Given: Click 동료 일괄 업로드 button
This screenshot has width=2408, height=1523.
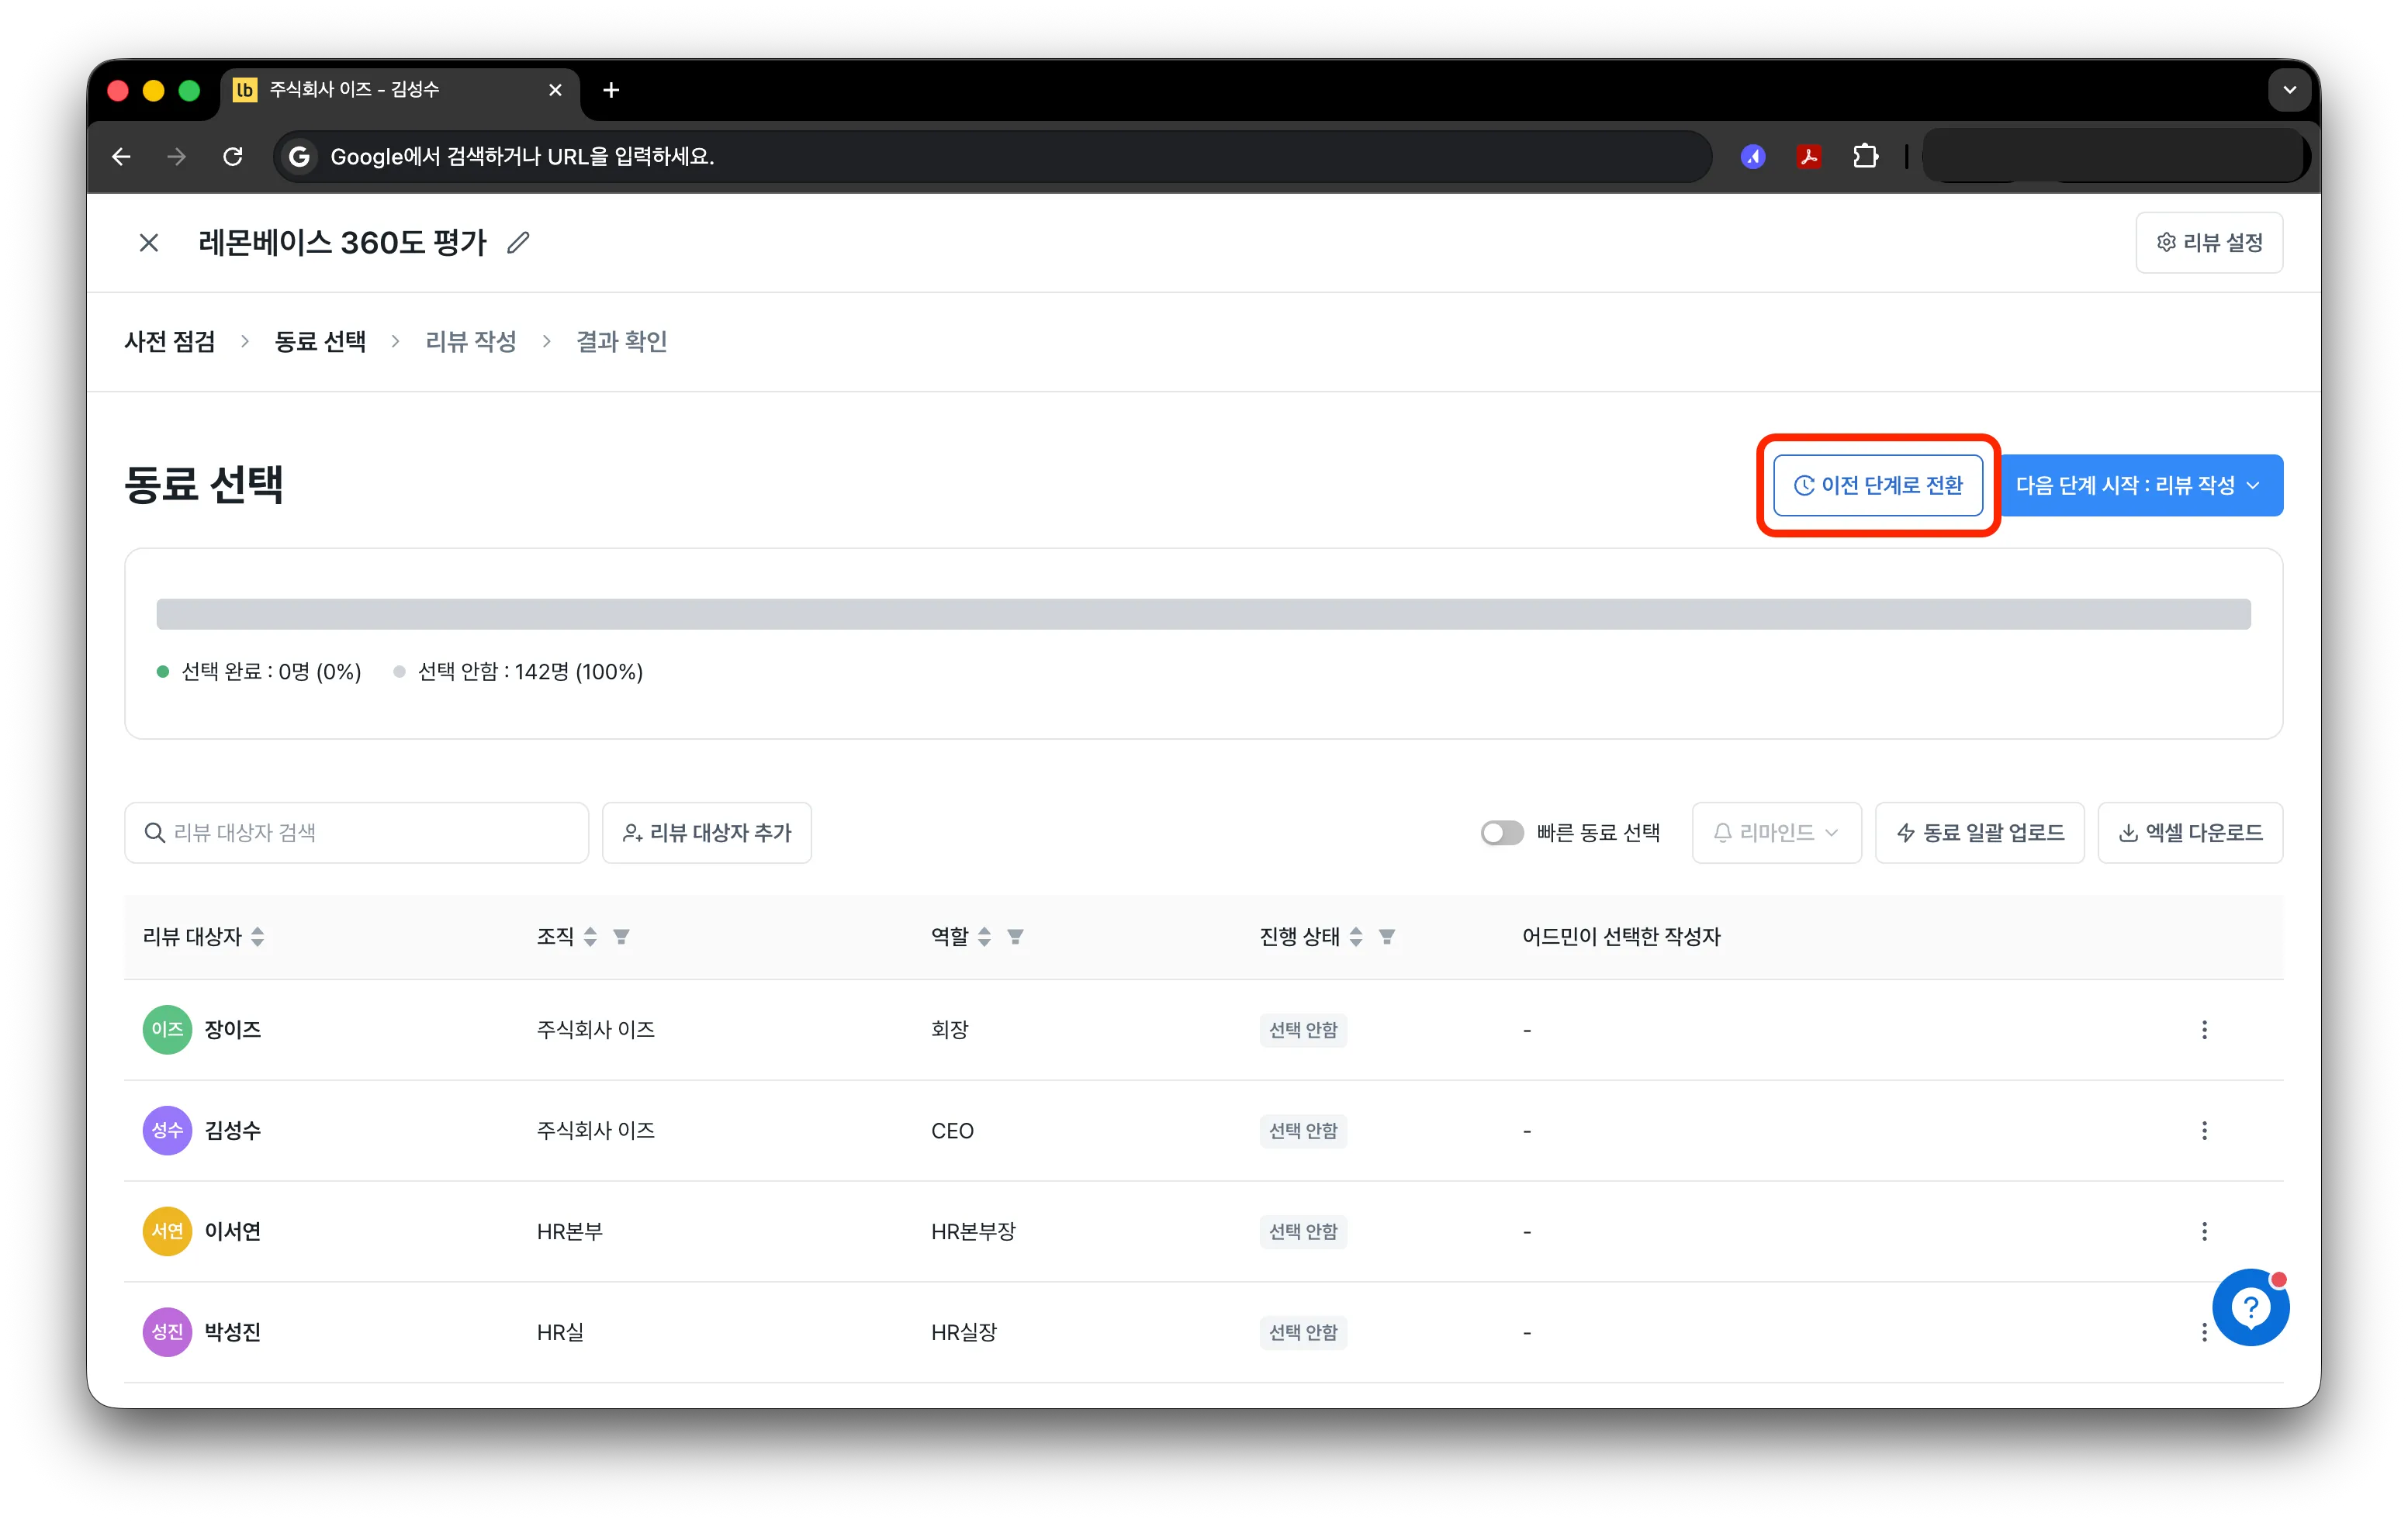Looking at the screenshot, I should point(1980,834).
